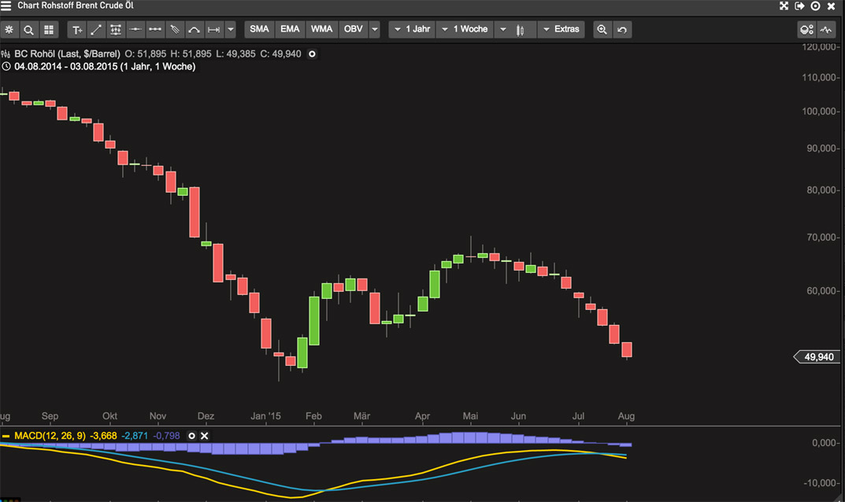Click the date range '04.08.2014 - 03.08.2015' text
Image resolution: width=845 pixels, height=502 pixels.
(65, 67)
